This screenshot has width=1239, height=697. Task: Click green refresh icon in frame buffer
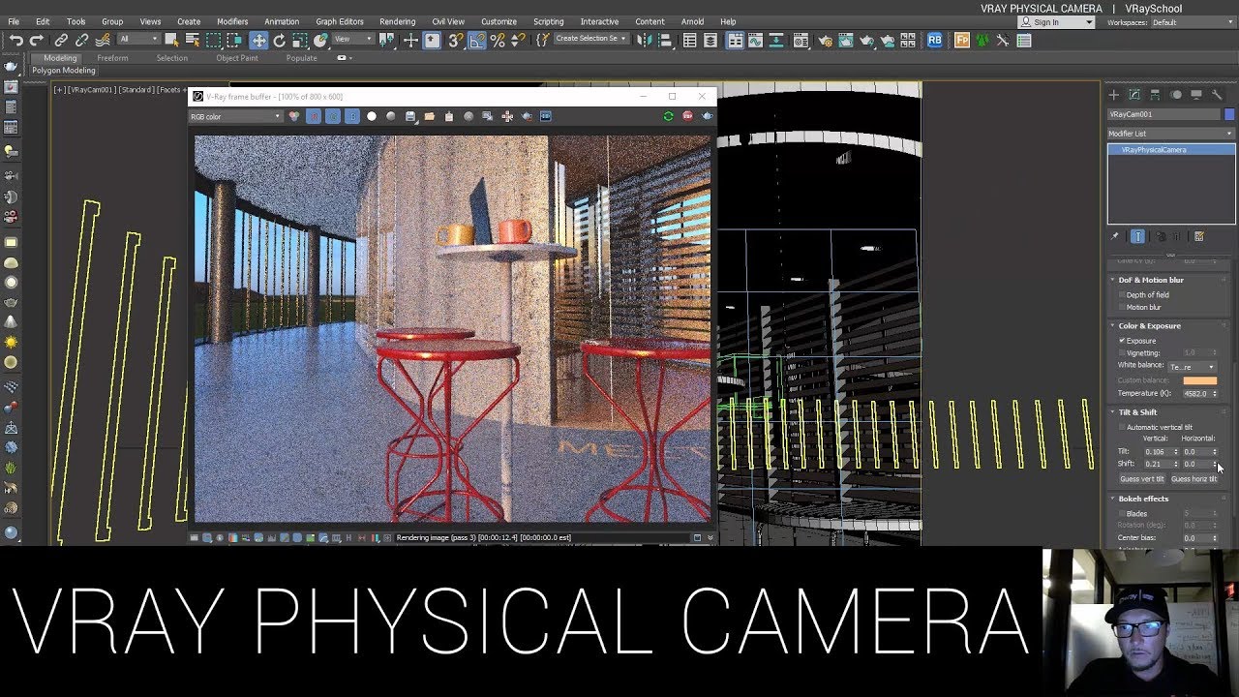pyautogui.click(x=668, y=116)
